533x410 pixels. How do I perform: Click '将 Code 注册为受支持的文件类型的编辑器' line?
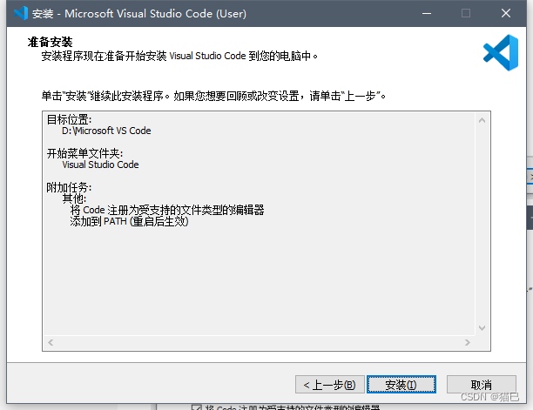click(x=167, y=210)
